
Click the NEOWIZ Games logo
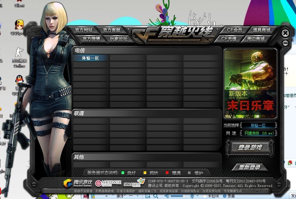(108, 183)
